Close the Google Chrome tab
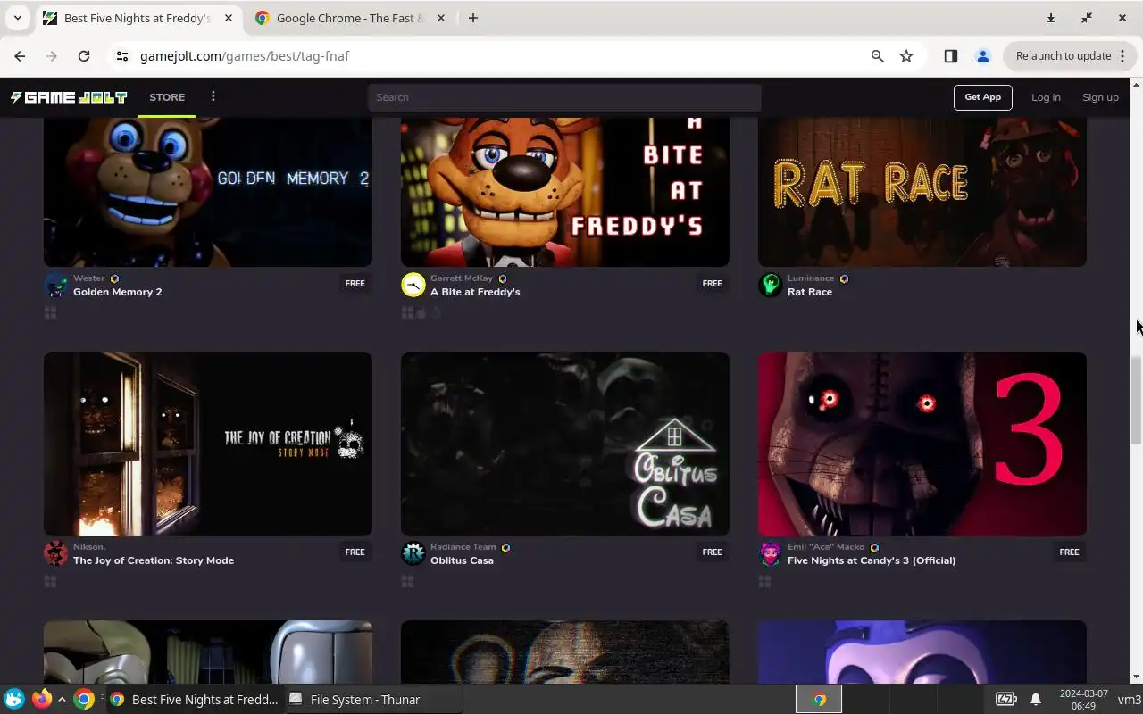 [440, 18]
